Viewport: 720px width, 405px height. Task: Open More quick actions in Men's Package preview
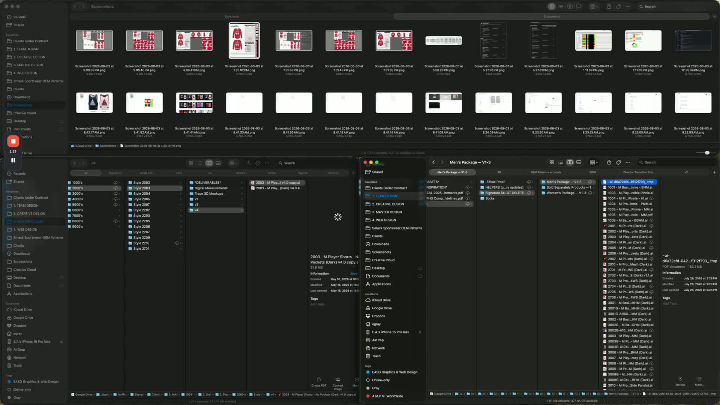699,381
